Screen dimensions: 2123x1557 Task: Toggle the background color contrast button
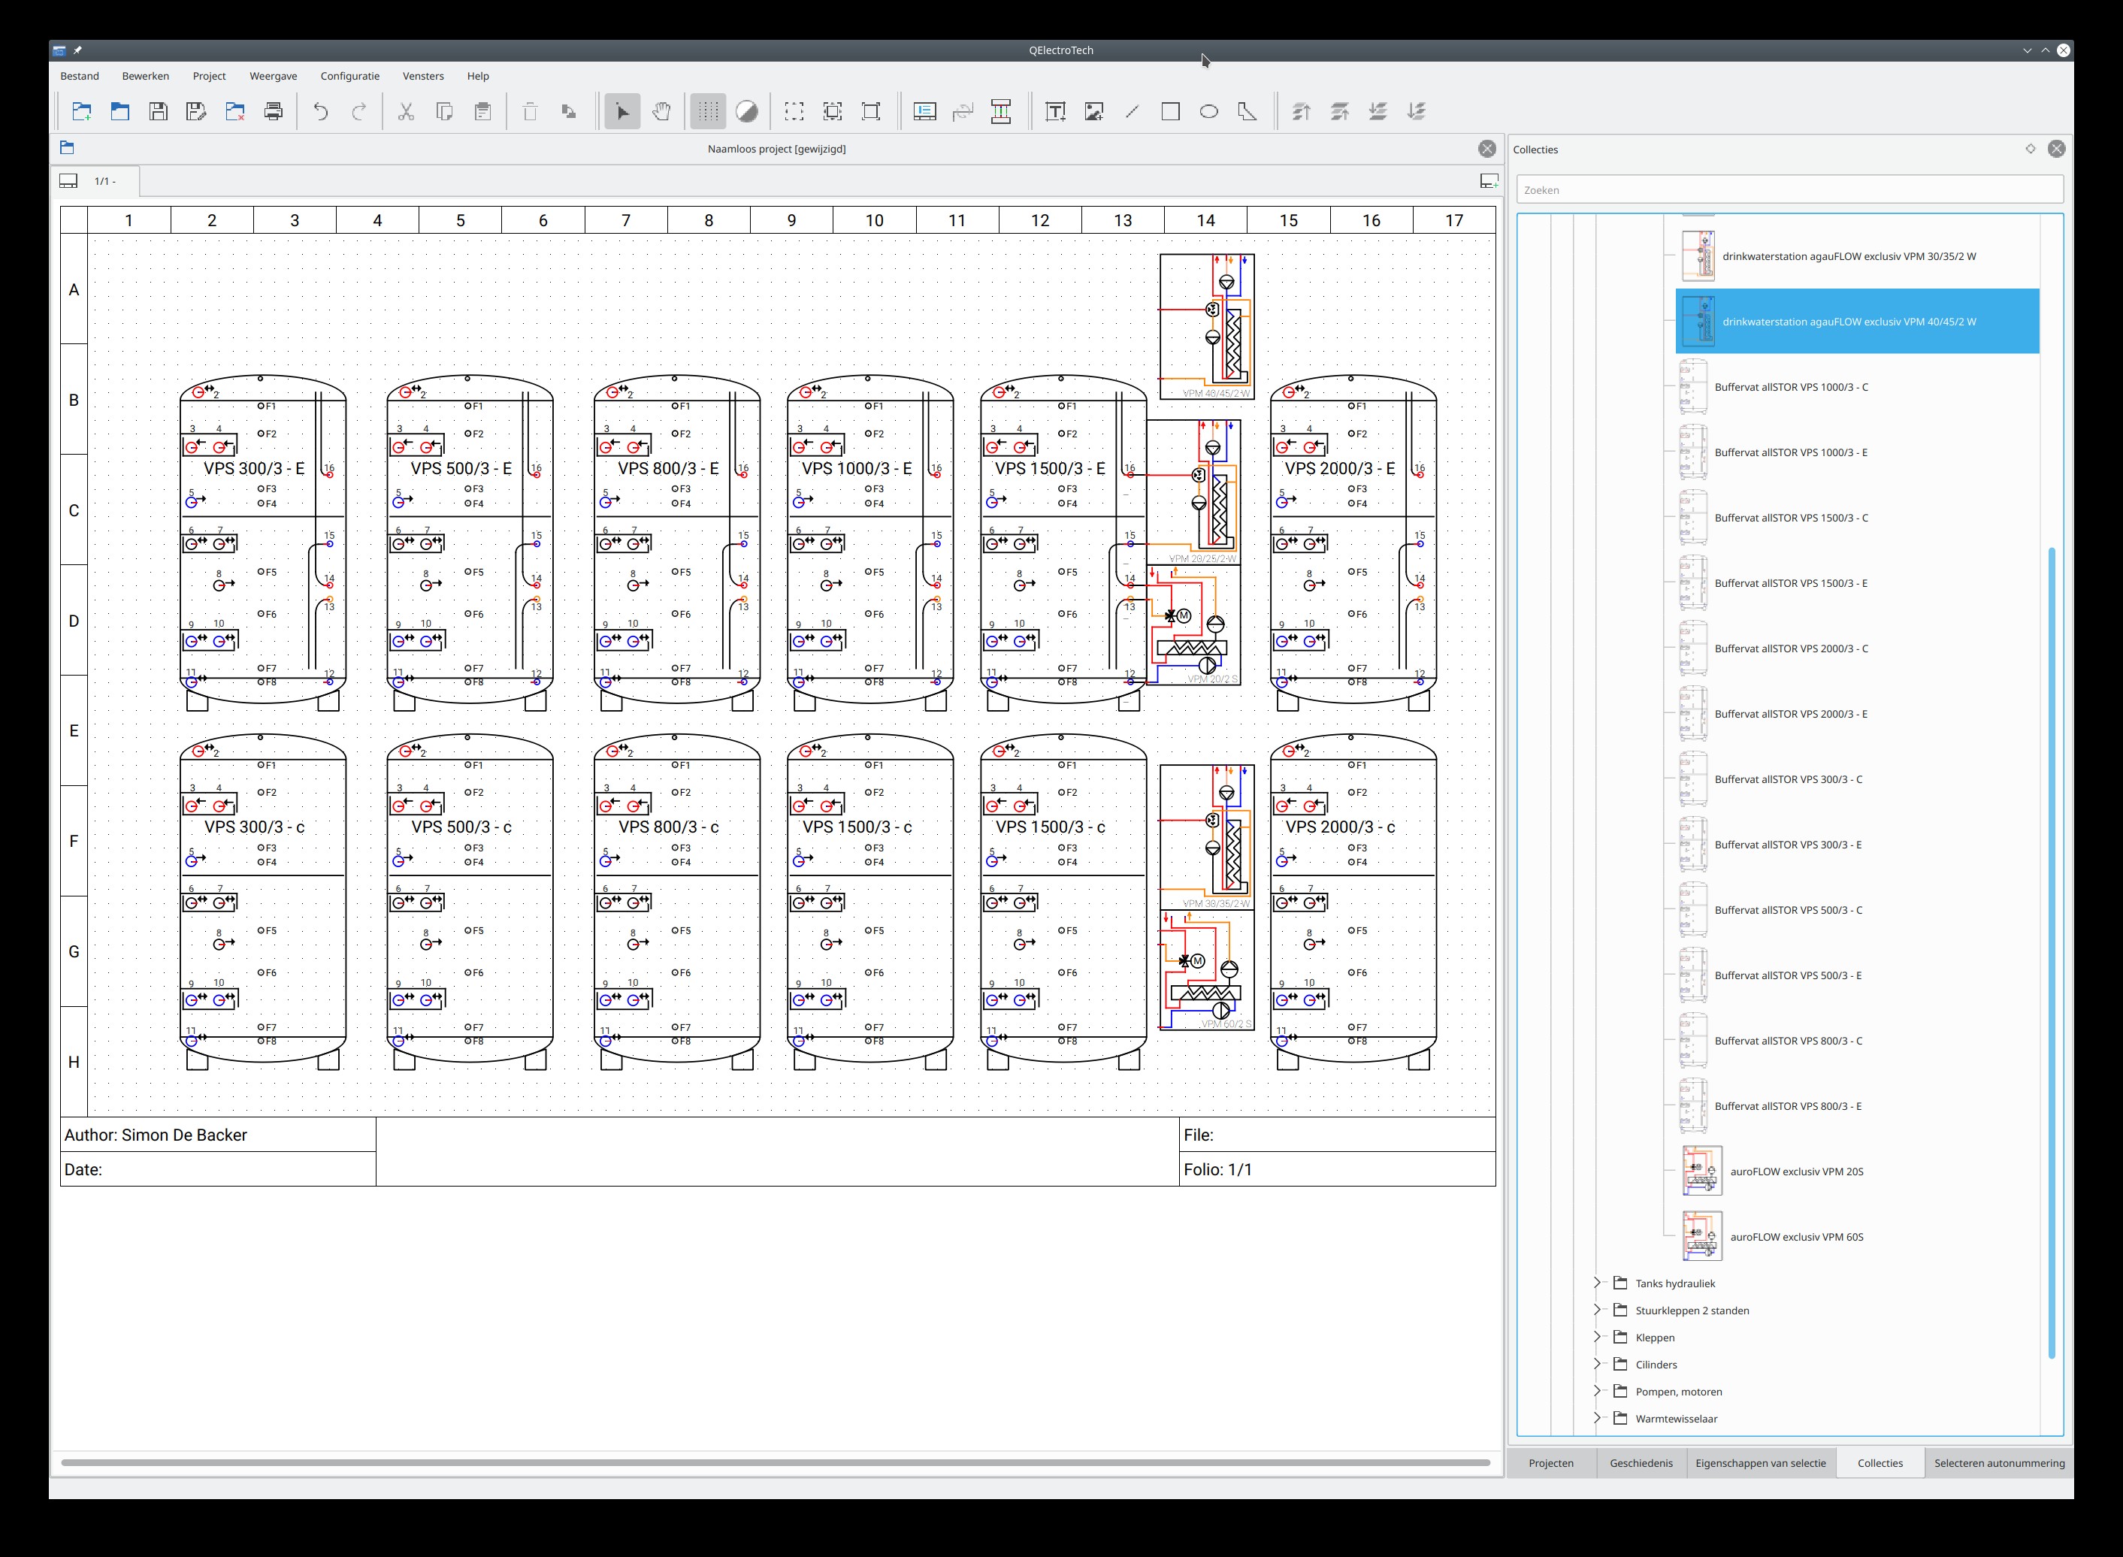click(746, 111)
